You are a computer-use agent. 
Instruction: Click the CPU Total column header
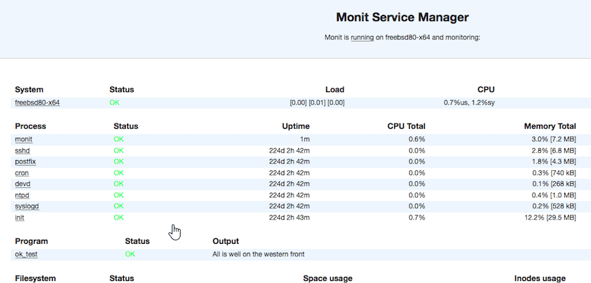click(x=406, y=126)
